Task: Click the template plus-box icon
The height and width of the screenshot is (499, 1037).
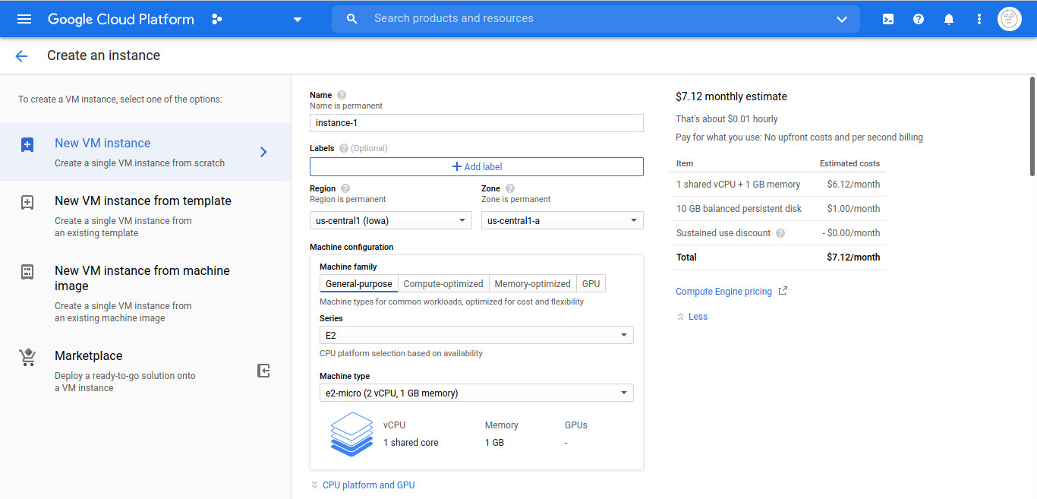Action: 27,202
